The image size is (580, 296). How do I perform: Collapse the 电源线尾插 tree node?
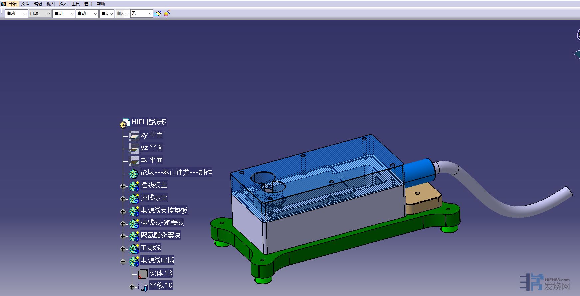123,262
